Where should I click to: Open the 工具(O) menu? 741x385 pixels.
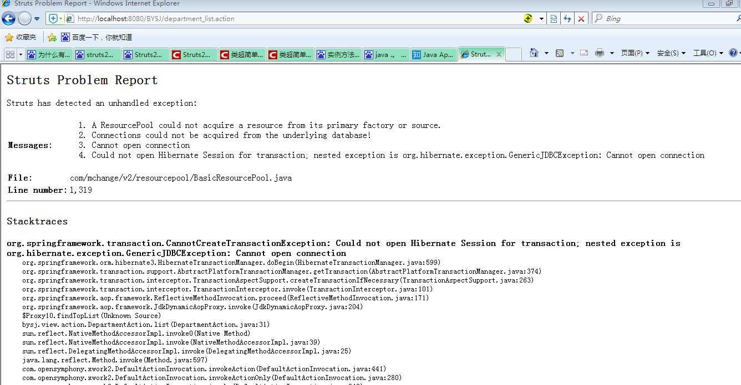(708, 53)
